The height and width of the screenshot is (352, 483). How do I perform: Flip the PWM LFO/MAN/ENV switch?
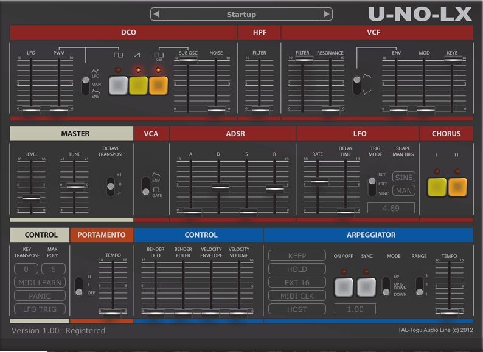tap(86, 86)
